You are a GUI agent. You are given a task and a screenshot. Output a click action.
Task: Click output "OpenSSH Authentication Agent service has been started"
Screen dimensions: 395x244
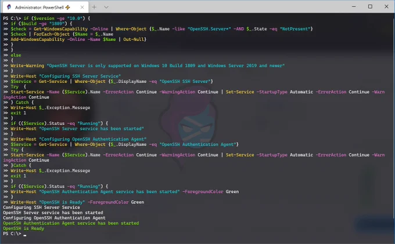click(71, 223)
